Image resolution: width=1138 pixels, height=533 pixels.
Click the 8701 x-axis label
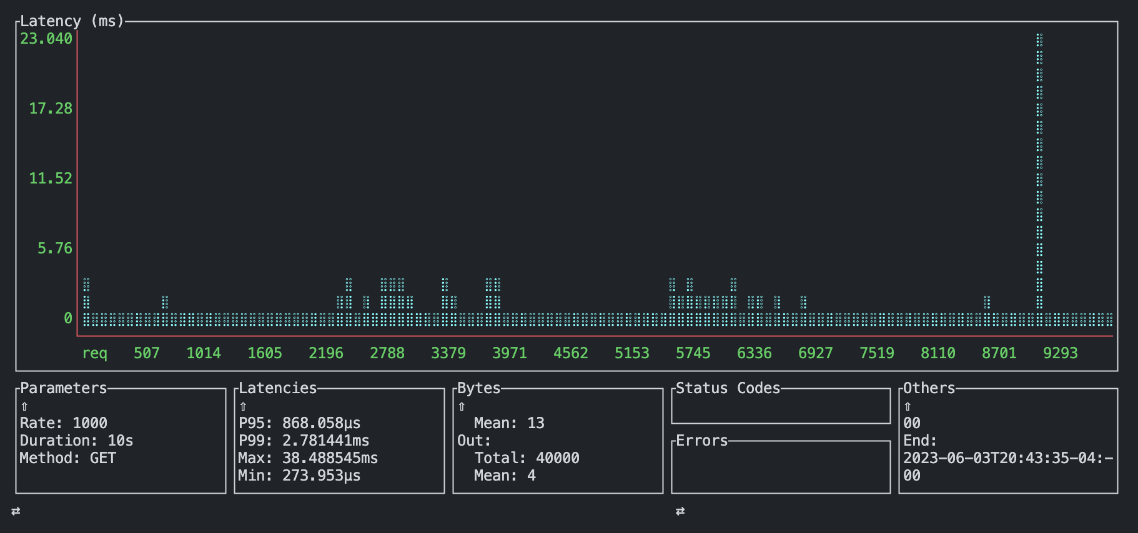pos(999,353)
